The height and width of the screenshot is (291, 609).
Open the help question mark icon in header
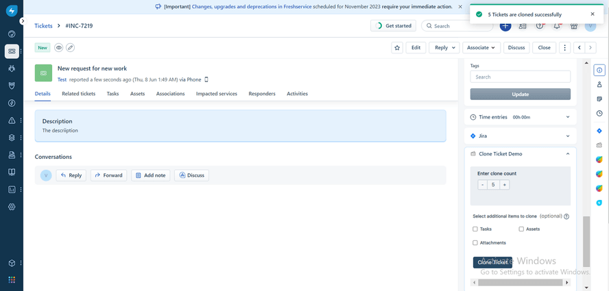pyautogui.click(x=540, y=26)
